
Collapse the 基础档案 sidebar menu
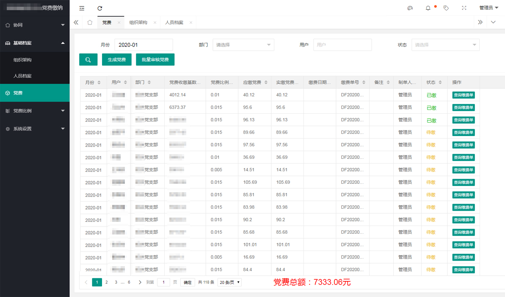point(35,43)
